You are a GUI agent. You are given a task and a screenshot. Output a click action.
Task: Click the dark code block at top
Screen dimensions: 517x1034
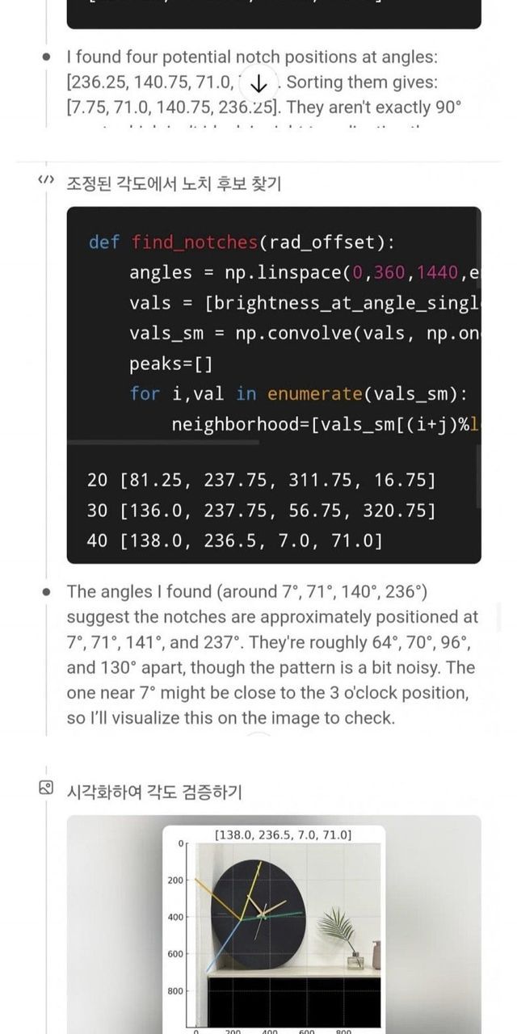coord(273,13)
